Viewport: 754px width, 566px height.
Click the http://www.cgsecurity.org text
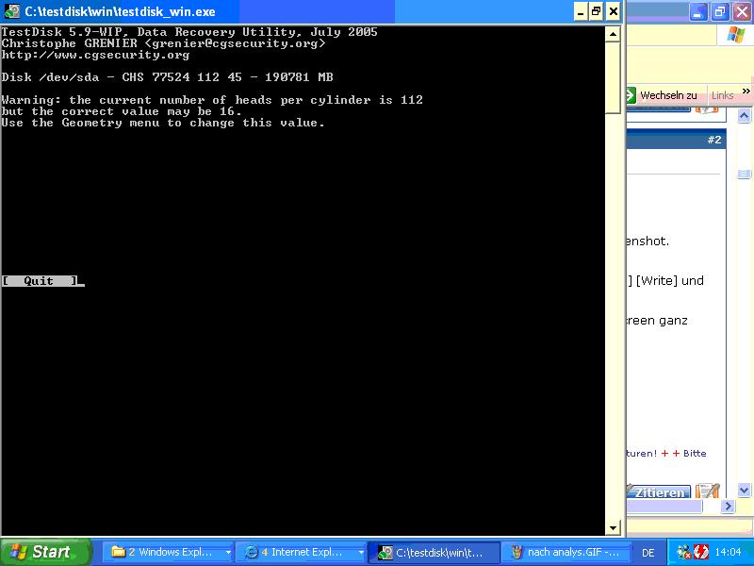click(x=95, y=55)
